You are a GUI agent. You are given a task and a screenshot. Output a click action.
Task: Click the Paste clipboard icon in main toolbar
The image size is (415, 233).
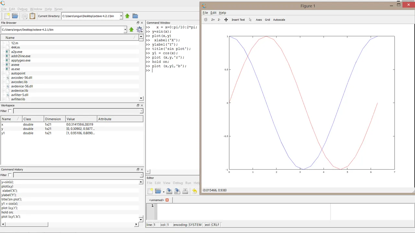[x=32, y=16]
